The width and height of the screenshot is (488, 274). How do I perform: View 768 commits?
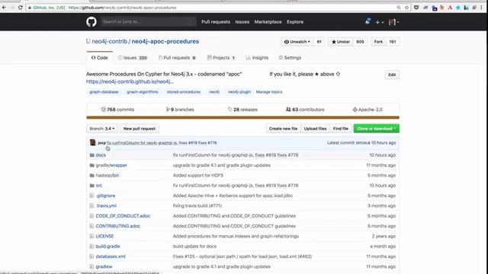pos(117,110)
